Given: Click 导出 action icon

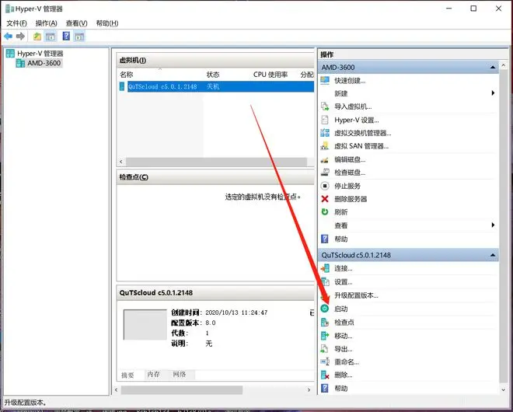Looking at the screenshot, I should (x=325, y=349).
